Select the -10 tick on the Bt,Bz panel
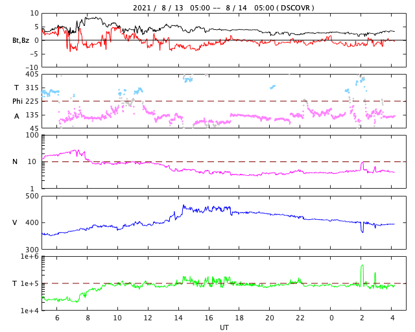The image size is (415, 332). tap(32, 67)
